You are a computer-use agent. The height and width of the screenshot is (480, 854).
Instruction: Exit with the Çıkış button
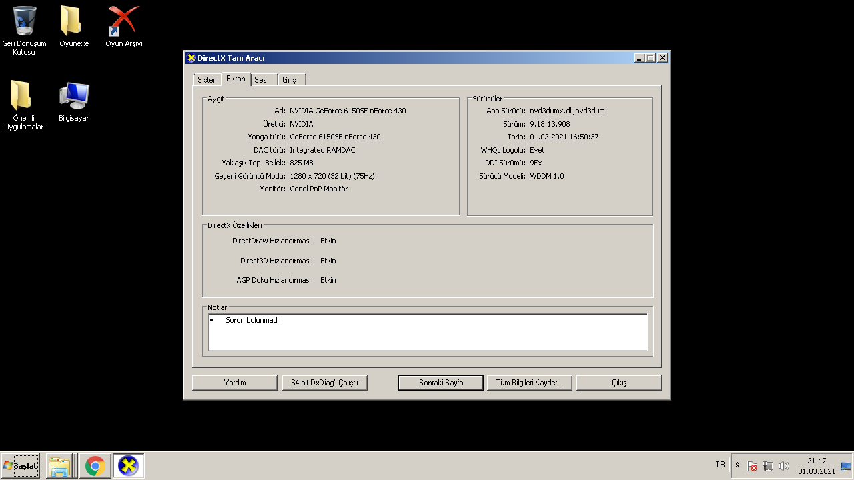[619, 383]
